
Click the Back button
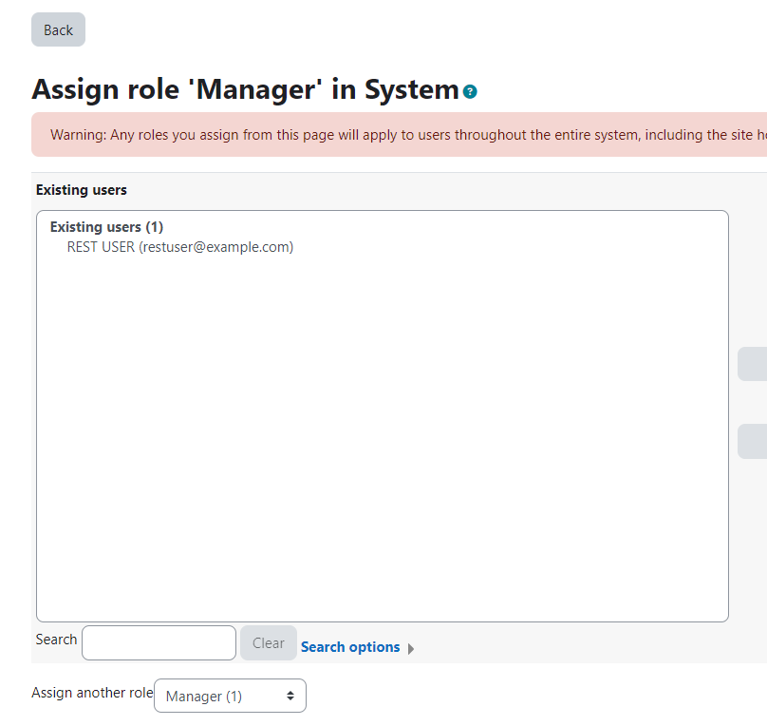coord(58,29)
